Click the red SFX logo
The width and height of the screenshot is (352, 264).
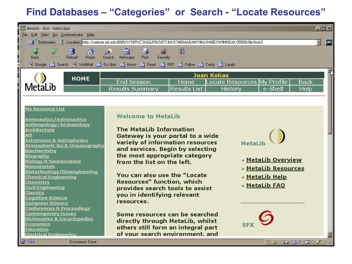(x=266, y=218)
